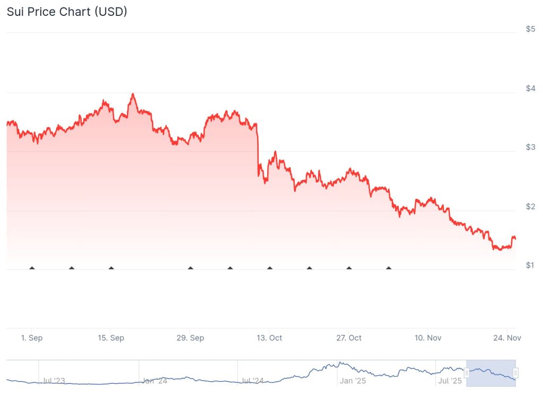Click the diamond marker between 13. Oct and 27. Oct

310,268
